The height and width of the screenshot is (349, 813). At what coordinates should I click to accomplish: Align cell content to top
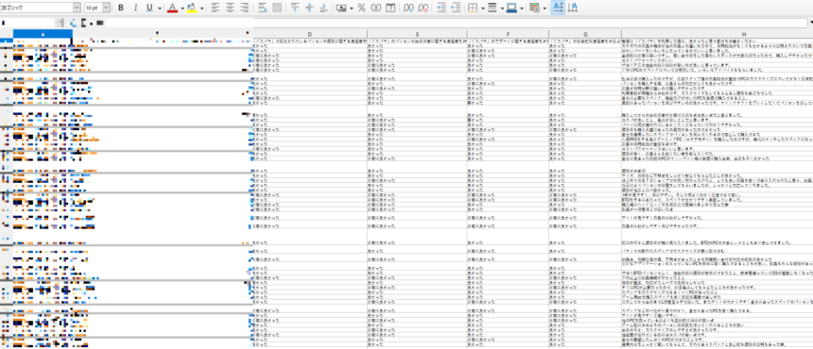[295, 8]
